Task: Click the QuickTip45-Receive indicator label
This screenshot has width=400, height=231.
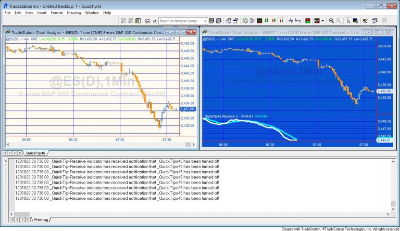Action: coord(221,116)
